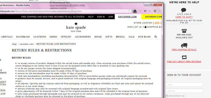
Task: Click the JACK S brand link
Action: 158,23
